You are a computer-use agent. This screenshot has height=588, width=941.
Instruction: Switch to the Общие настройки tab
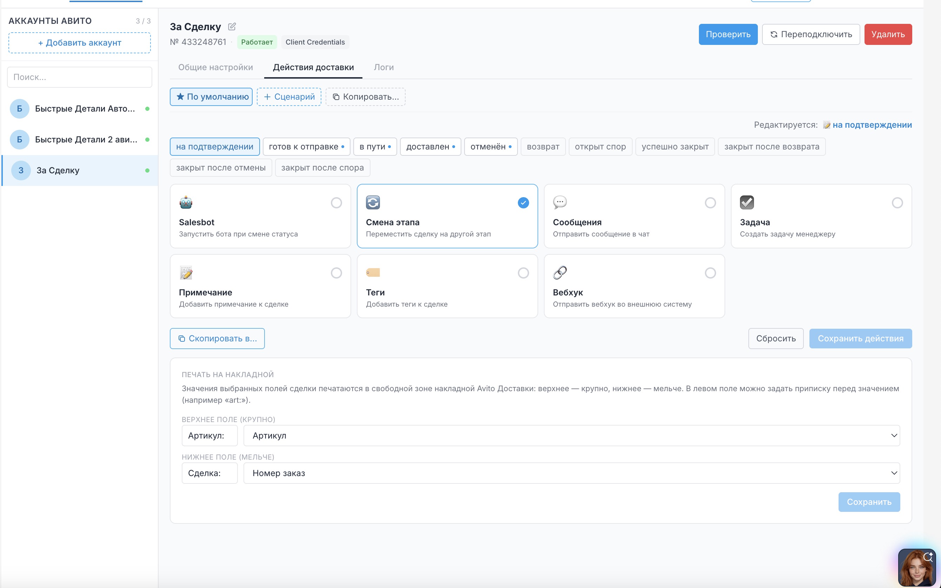coord(215,67)
